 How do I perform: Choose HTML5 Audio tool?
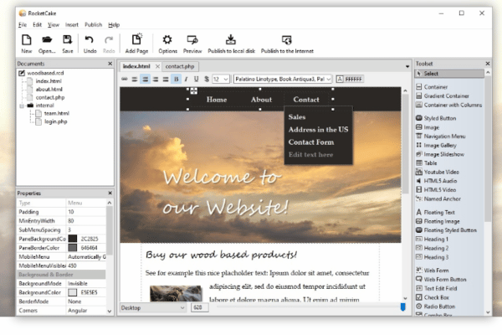437,181
